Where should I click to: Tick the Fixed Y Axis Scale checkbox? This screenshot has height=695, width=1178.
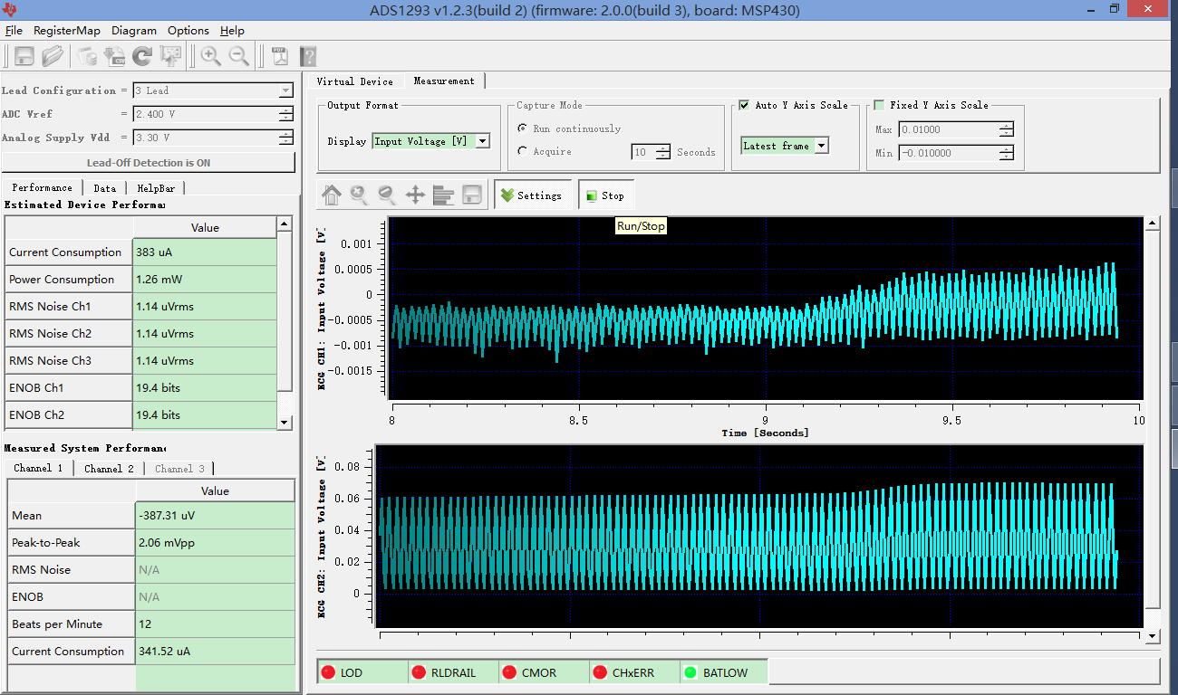click(x=878, y=105)
